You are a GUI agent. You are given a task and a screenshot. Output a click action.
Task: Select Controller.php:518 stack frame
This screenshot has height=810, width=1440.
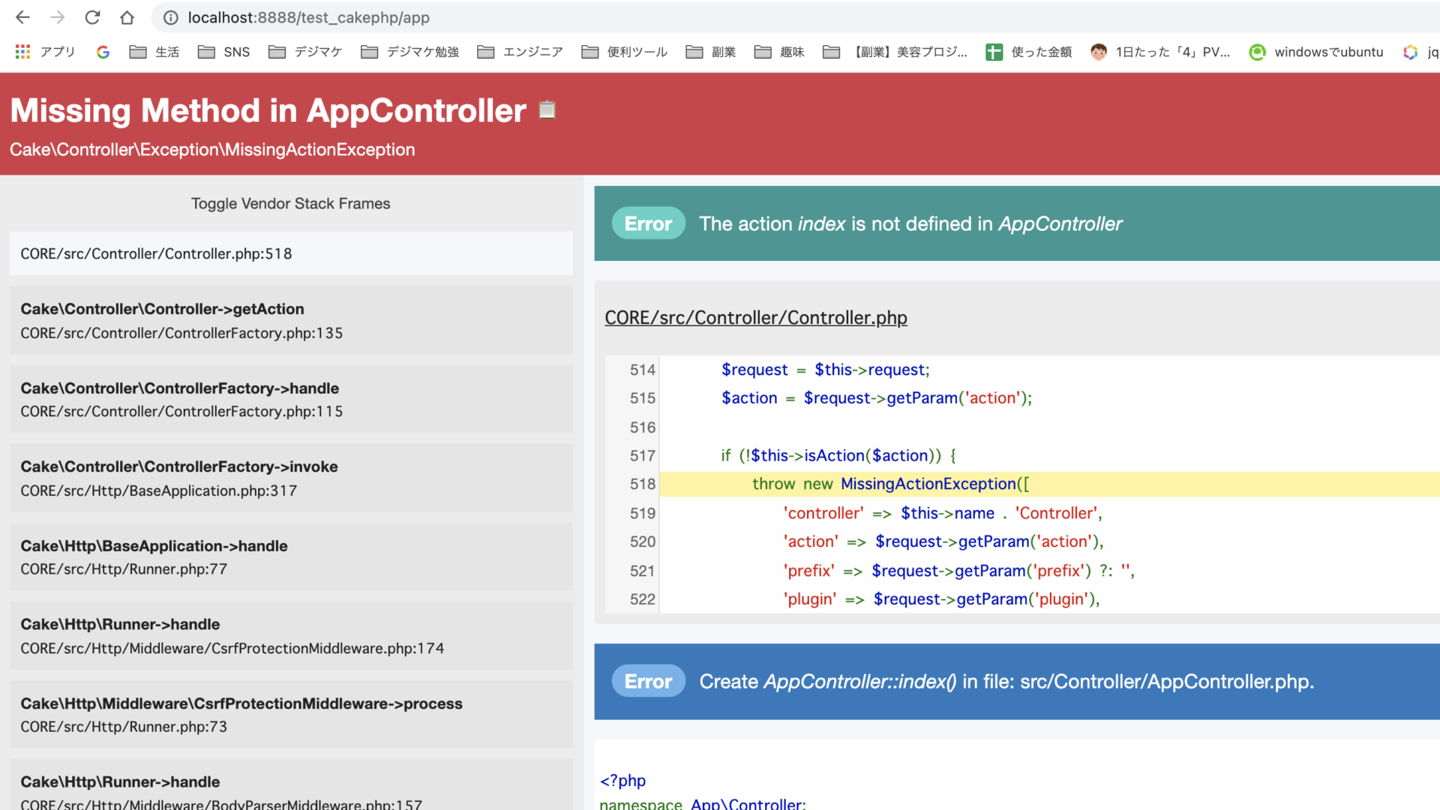tap(291, 253)
